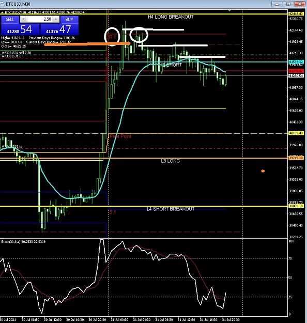Click the 41280 bid price panel
Screen dimensions: 307x323
(x=20, y=29)
